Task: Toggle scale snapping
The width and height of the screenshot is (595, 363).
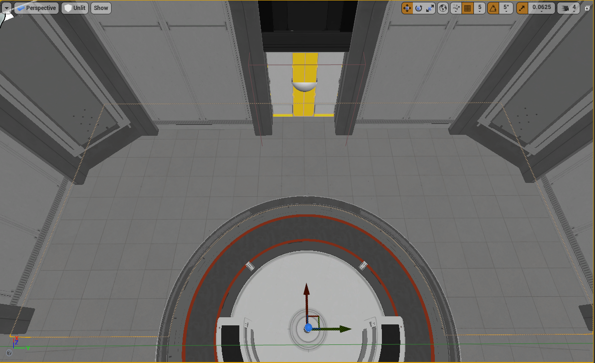Action: click(x=523, y=8)
